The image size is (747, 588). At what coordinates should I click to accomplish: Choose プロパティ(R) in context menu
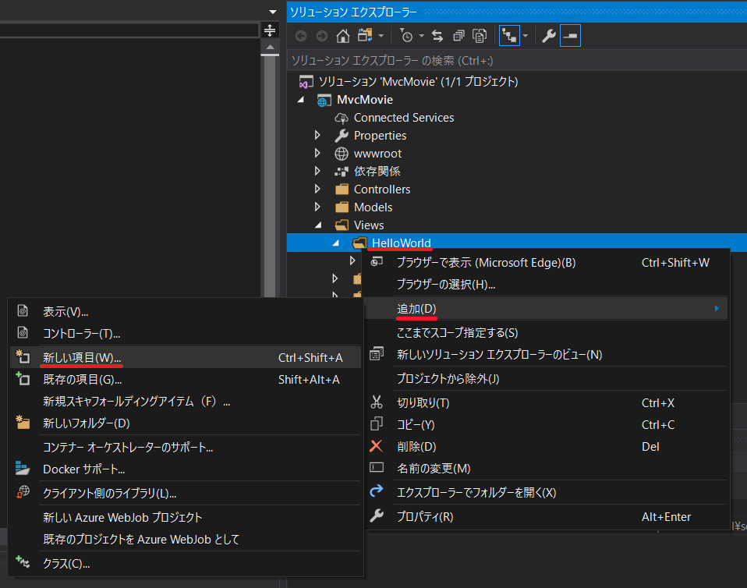click(x=547, y=517)
